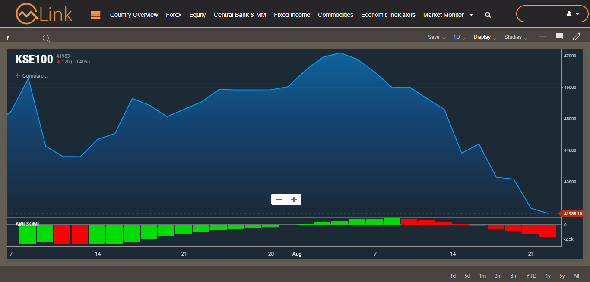Click the 47000 price axis label
The width and height of the screenshot is (590, 282).
point(570,56)
